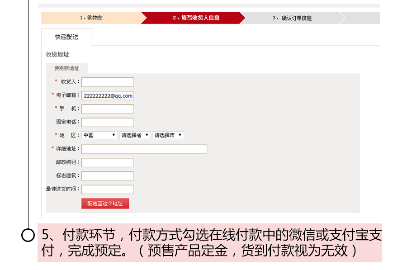Click the 购物车 step in progress bar
Screen dimensions: 407x270
(x=91, y=18)
